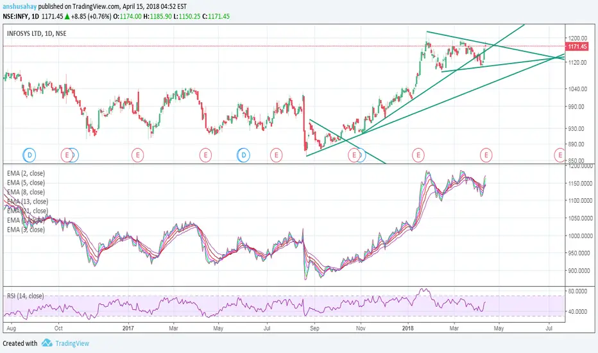The image size is (598, 353).
Task: Click the earnings E marker near April 2018
Action: click(x=486, y=155)
